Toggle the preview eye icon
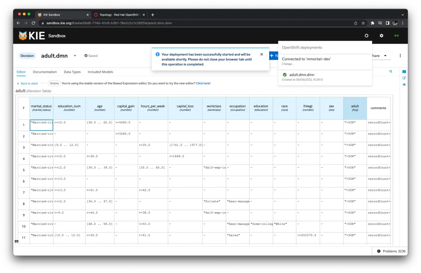 (x=404, y=85)
